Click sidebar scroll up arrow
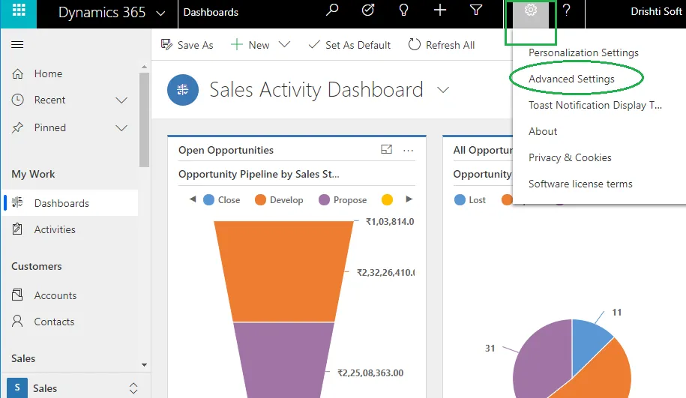The image size is (686, 398). point(144,67)
